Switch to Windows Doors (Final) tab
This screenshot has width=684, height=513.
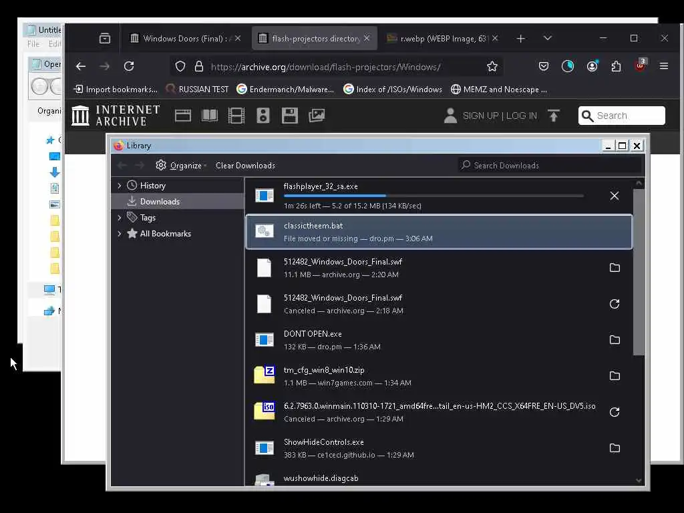(x=185, y=38)
